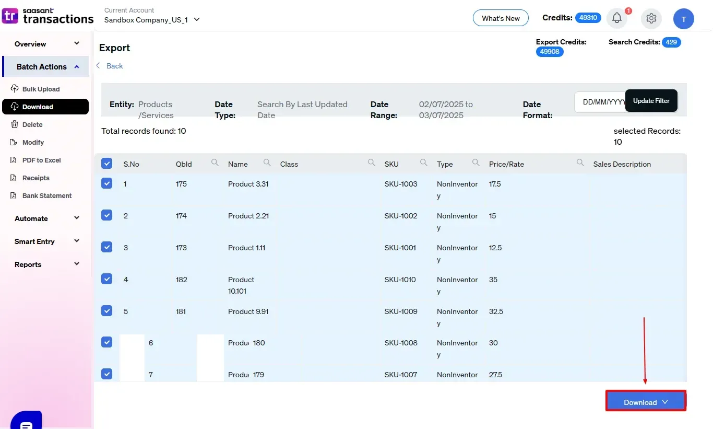Open the Current Account company dropdown
The image size is (713, 429).
pyautogui.click(x=152, y=19)
